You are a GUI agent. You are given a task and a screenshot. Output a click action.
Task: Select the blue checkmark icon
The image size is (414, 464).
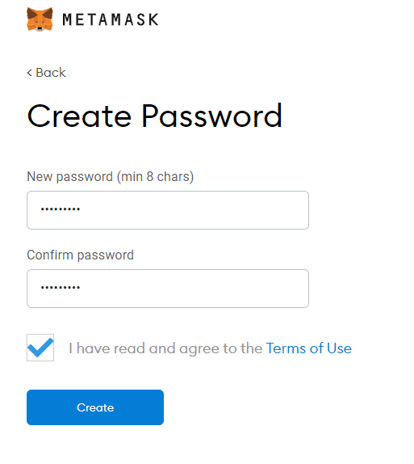[x=40, y=348]
